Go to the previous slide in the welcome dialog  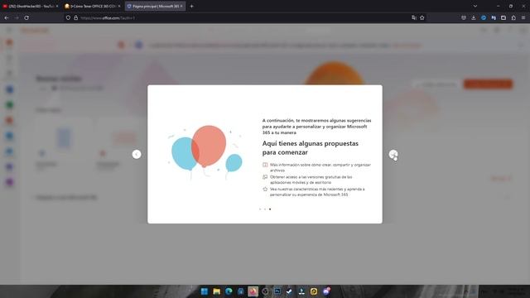137,155
